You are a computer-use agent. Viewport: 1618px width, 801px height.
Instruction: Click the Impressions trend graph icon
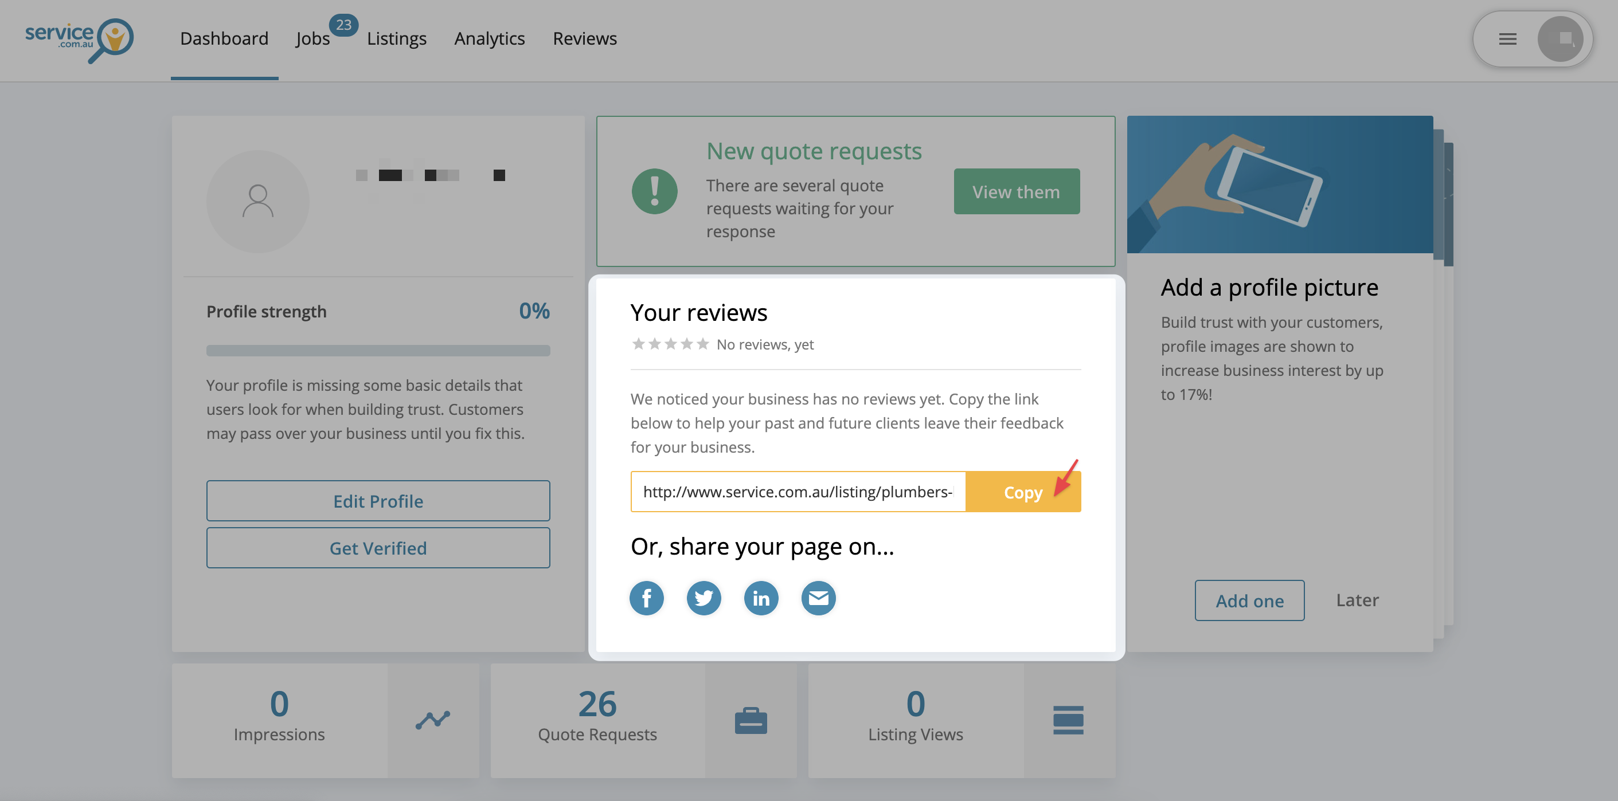(433, 720)
